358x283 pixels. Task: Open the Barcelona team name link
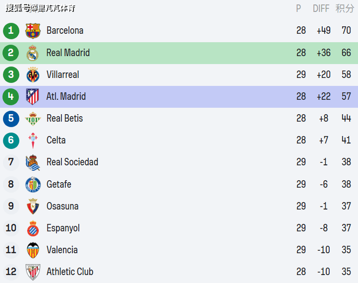click(x=65, y=30)
